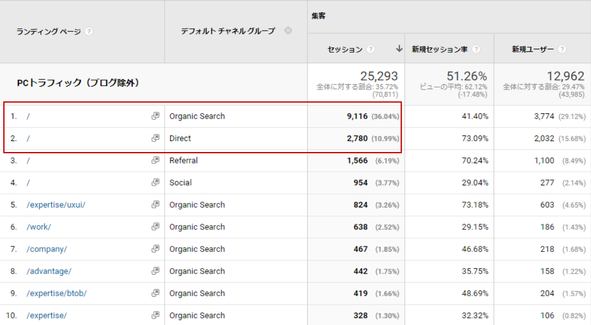
Task: Click sessions value 1,566
Action: (357, 161)
